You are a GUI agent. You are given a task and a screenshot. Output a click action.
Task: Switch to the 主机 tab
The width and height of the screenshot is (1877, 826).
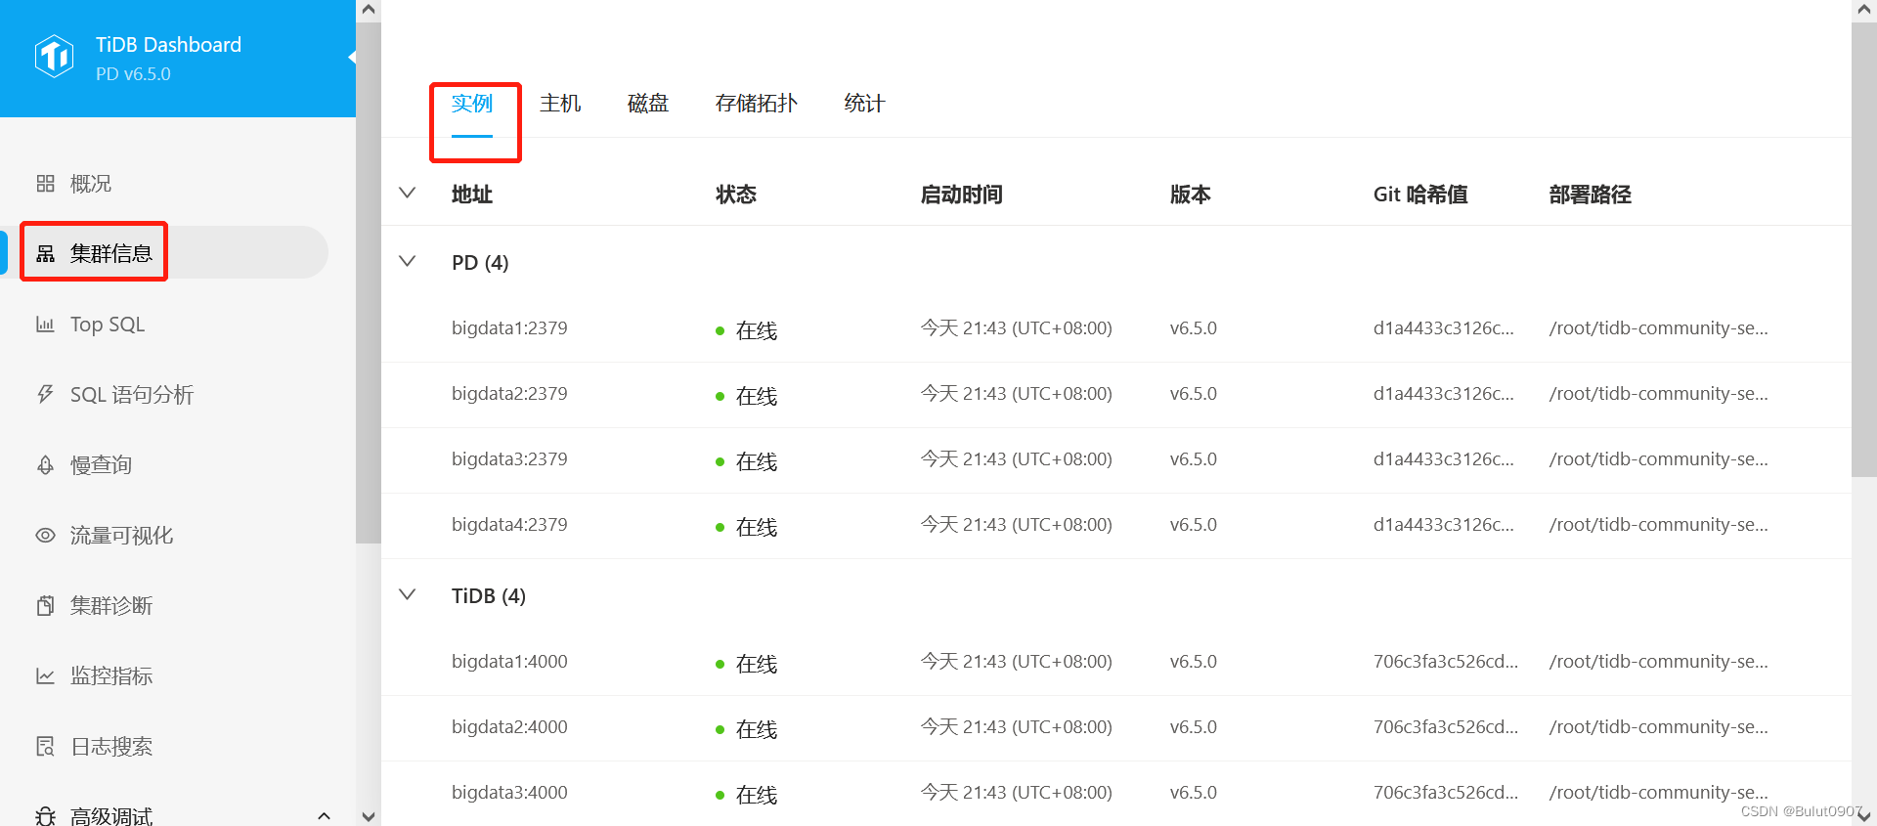tap(560, 104)
